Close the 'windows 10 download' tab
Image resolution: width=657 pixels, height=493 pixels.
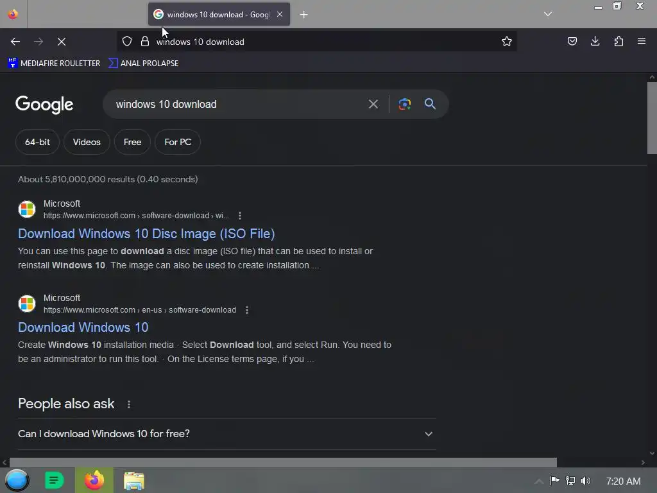coord(280,14)
